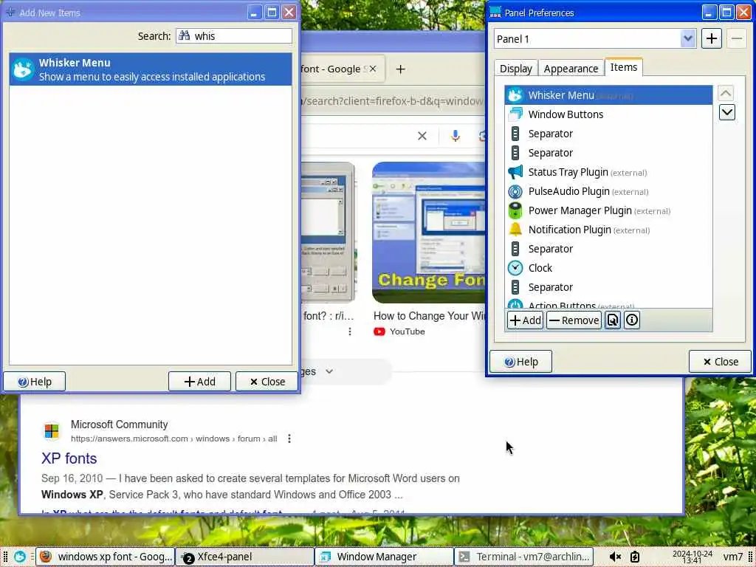Image resolution: width=756 pixels, height=567 pixels.
Task: Open the Change Font YouTube video thumbnail
Action: [x=428, y=233]
